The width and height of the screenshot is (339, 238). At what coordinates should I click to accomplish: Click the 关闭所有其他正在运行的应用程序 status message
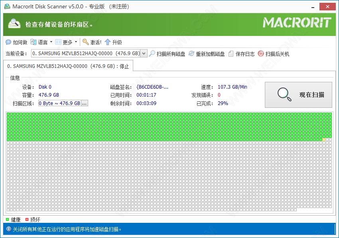coord(67,229)
